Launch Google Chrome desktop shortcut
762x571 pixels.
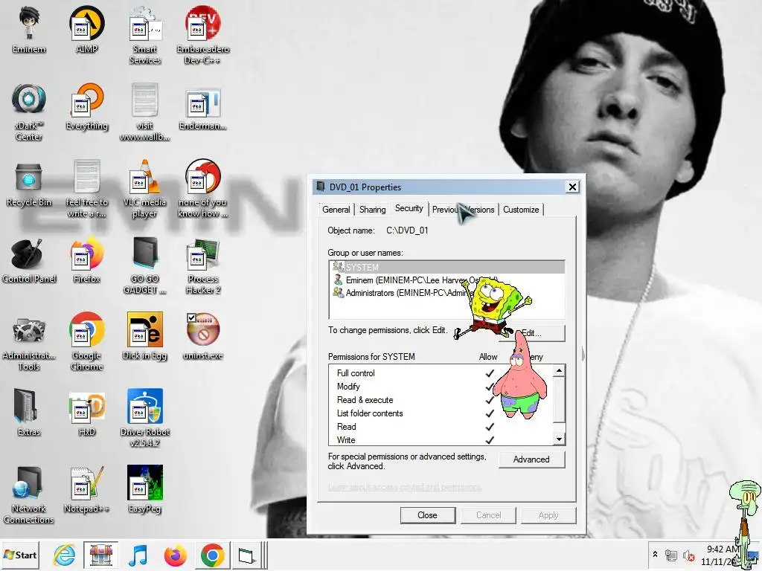click(x=87, y=342)
